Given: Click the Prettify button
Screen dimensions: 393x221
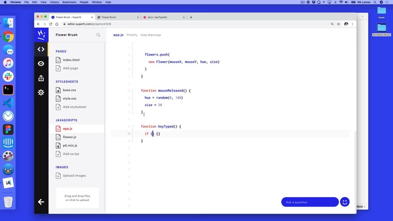Looking at the screenshot, I should 132,35.
